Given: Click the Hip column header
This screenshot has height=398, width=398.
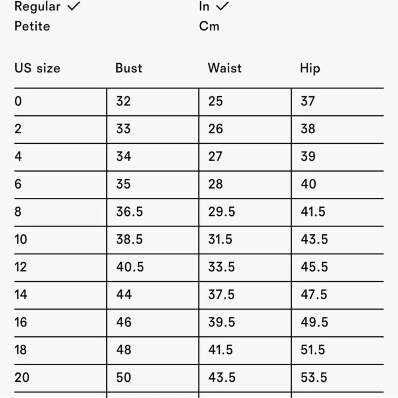Looking at the screenshot, I should point(310,68).
